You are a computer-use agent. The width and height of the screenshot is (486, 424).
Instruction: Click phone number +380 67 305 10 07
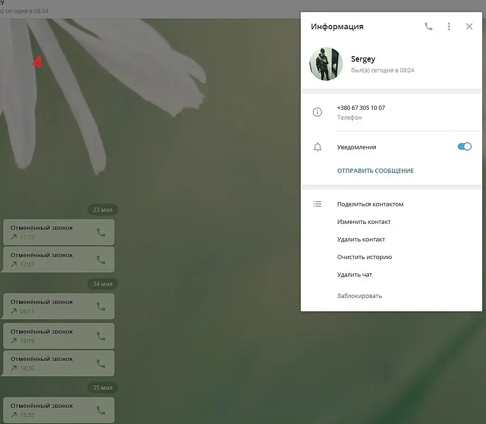(361, 108)
